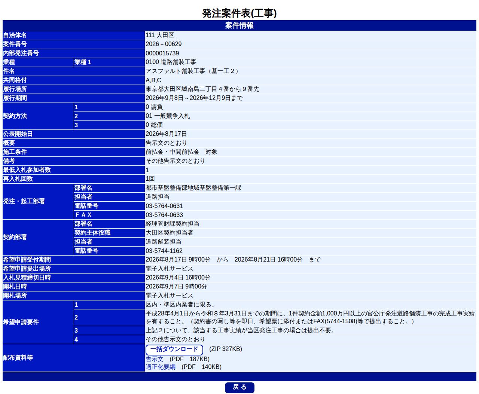The height and width of the screenshot is (394, 479).
Task: Click the case number 2026－00629
Action: (164, 44)
